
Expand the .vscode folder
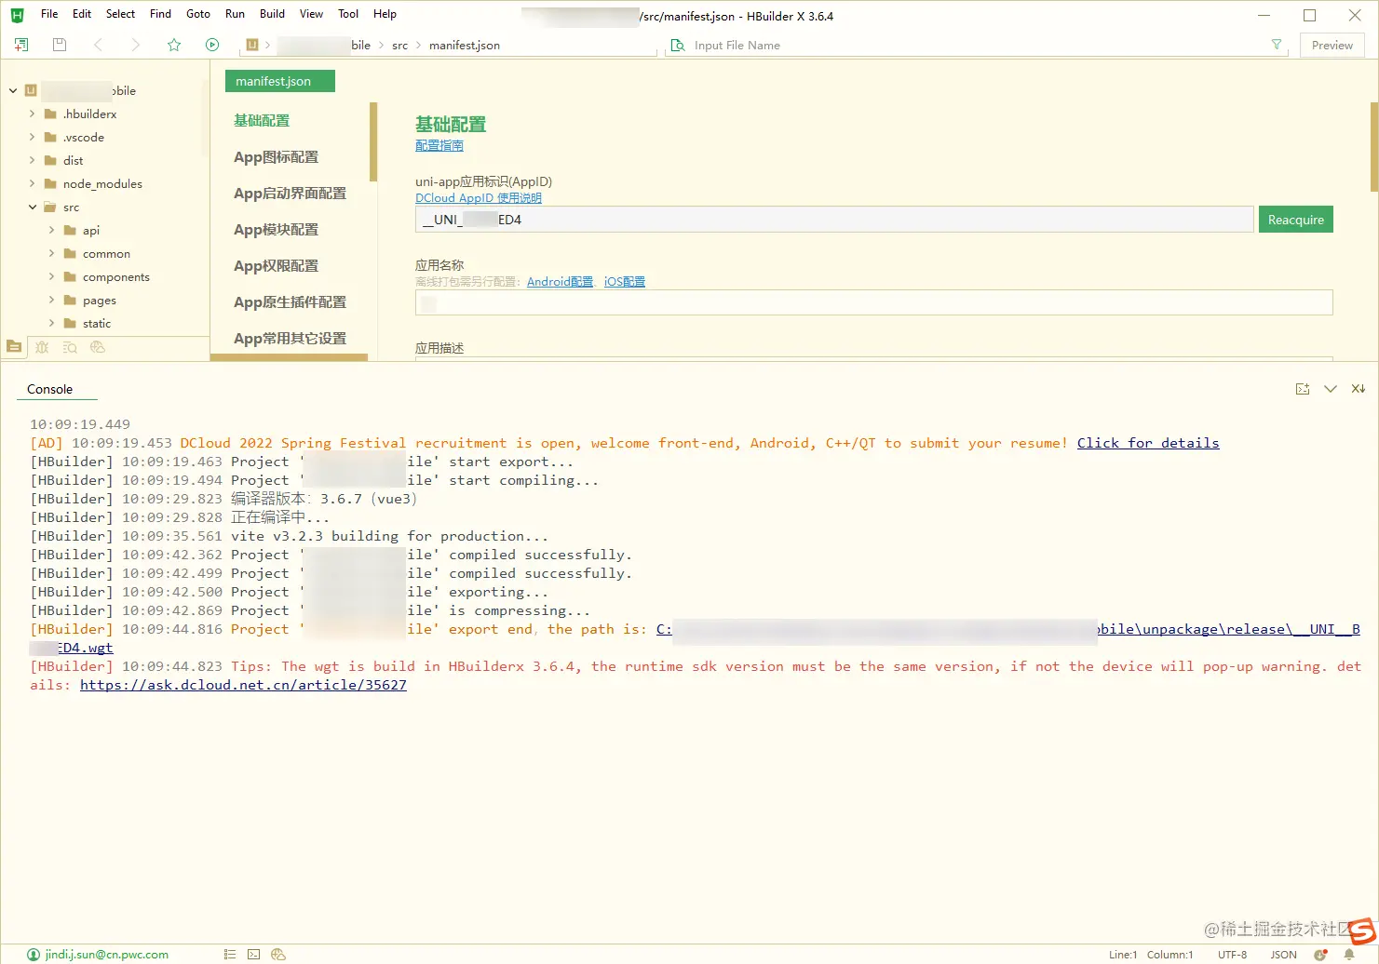pos(33,137)
